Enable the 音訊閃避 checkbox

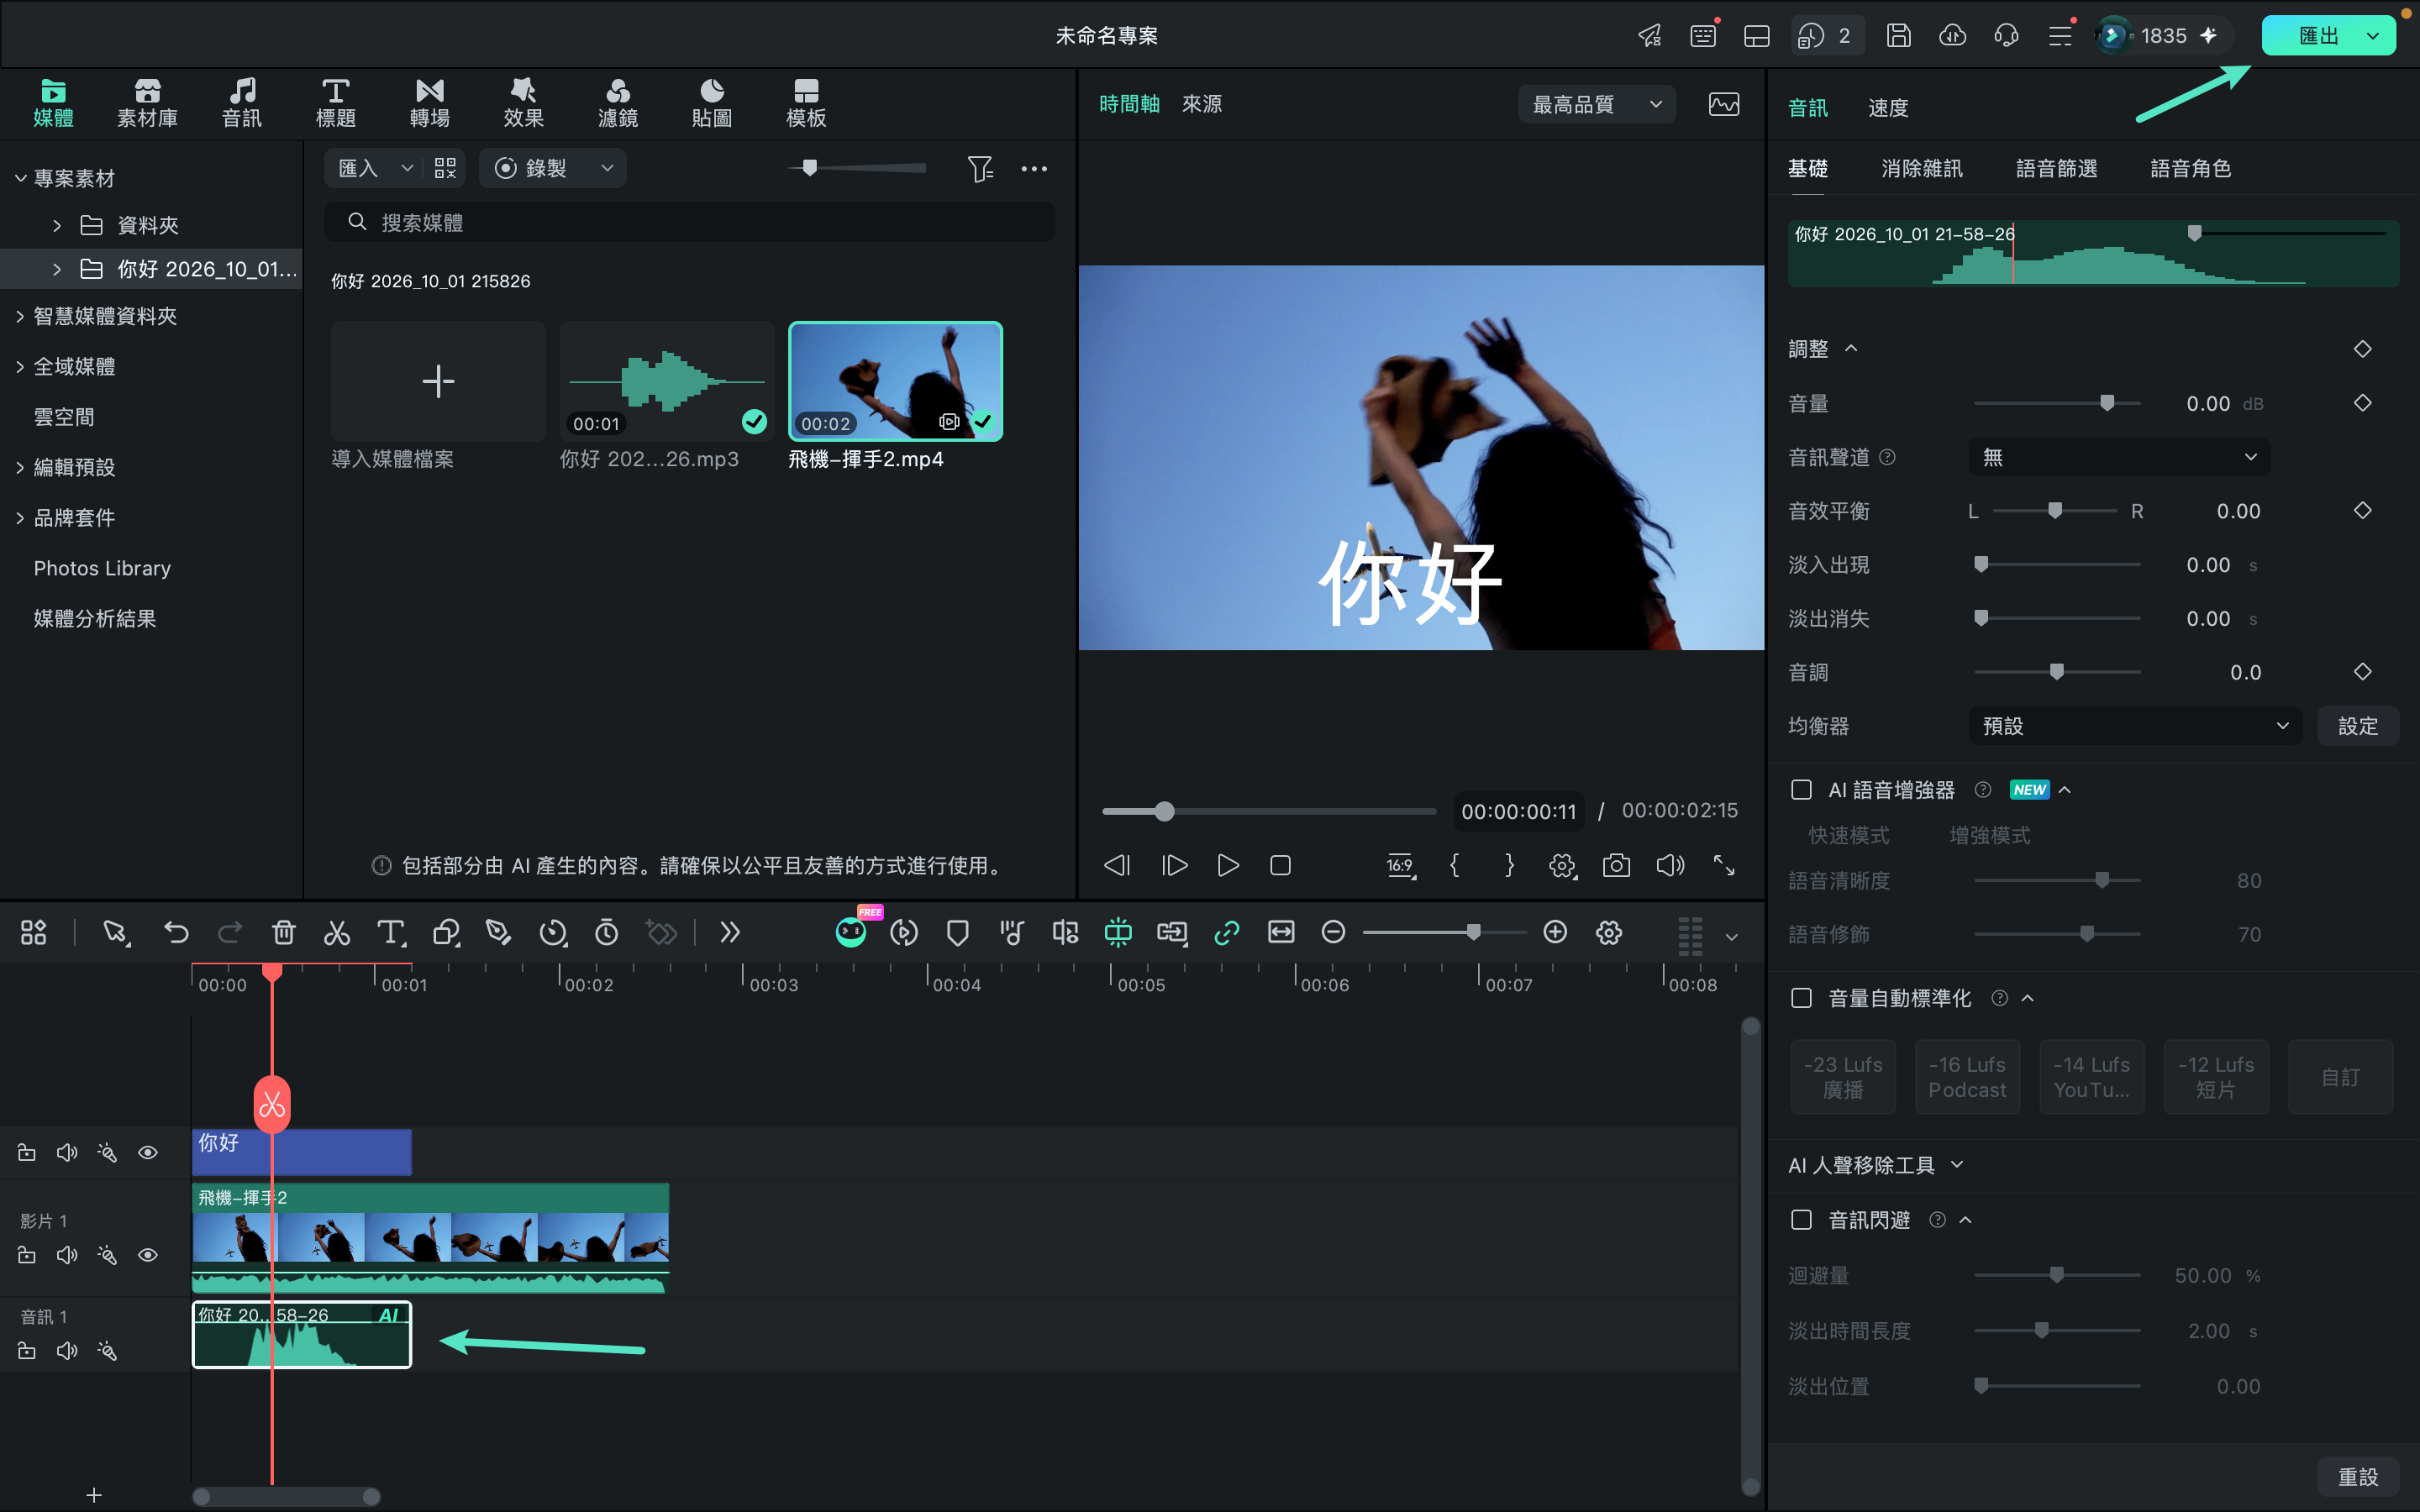coord(1801,1220)
